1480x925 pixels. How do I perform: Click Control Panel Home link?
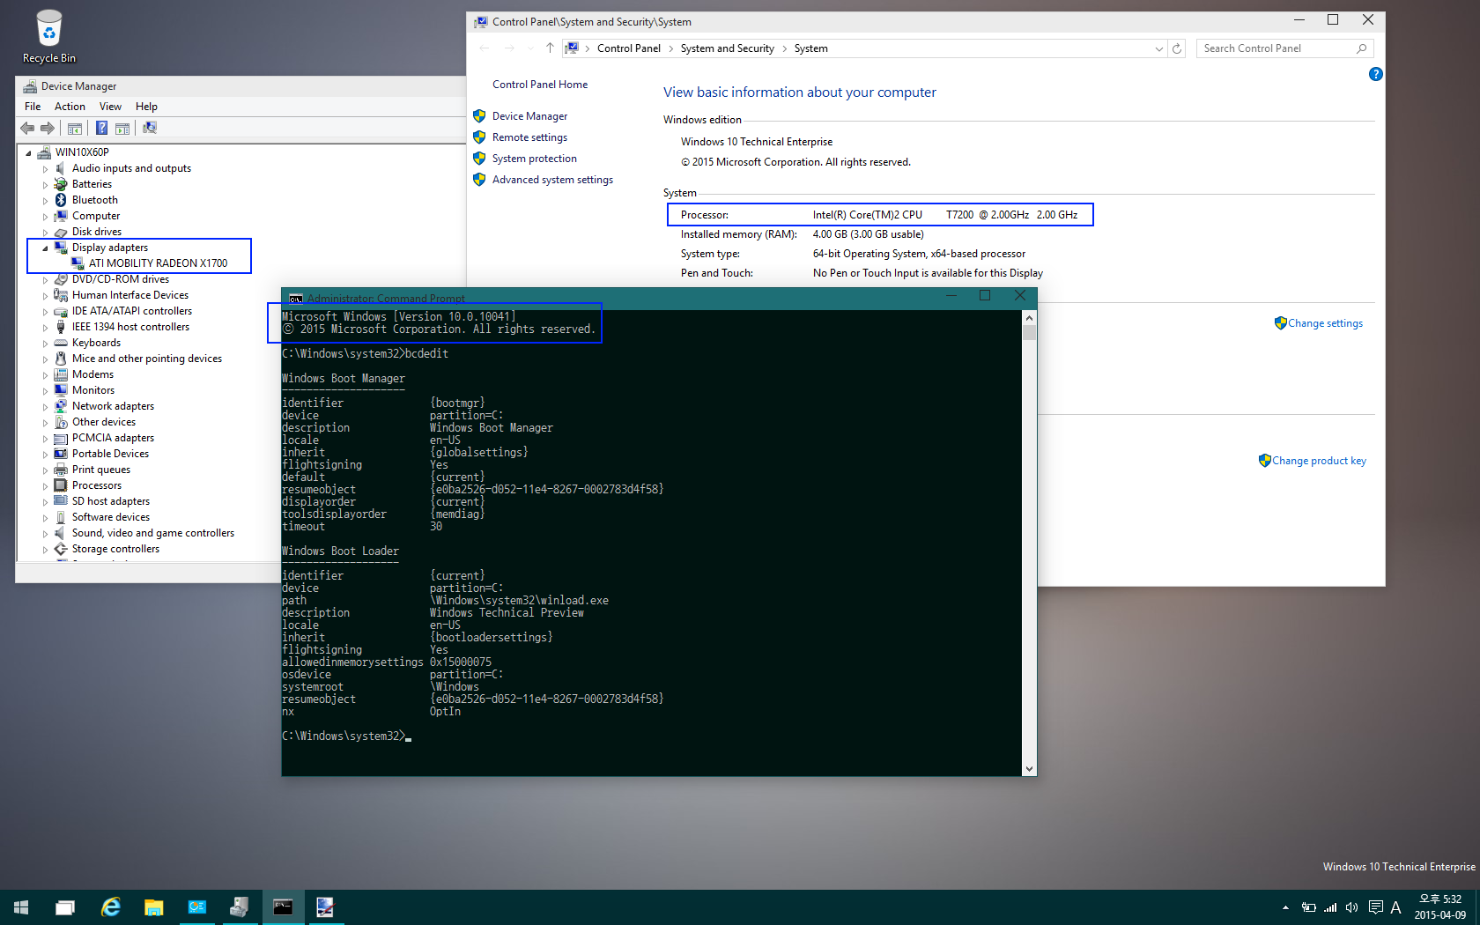tap(539, 85)
